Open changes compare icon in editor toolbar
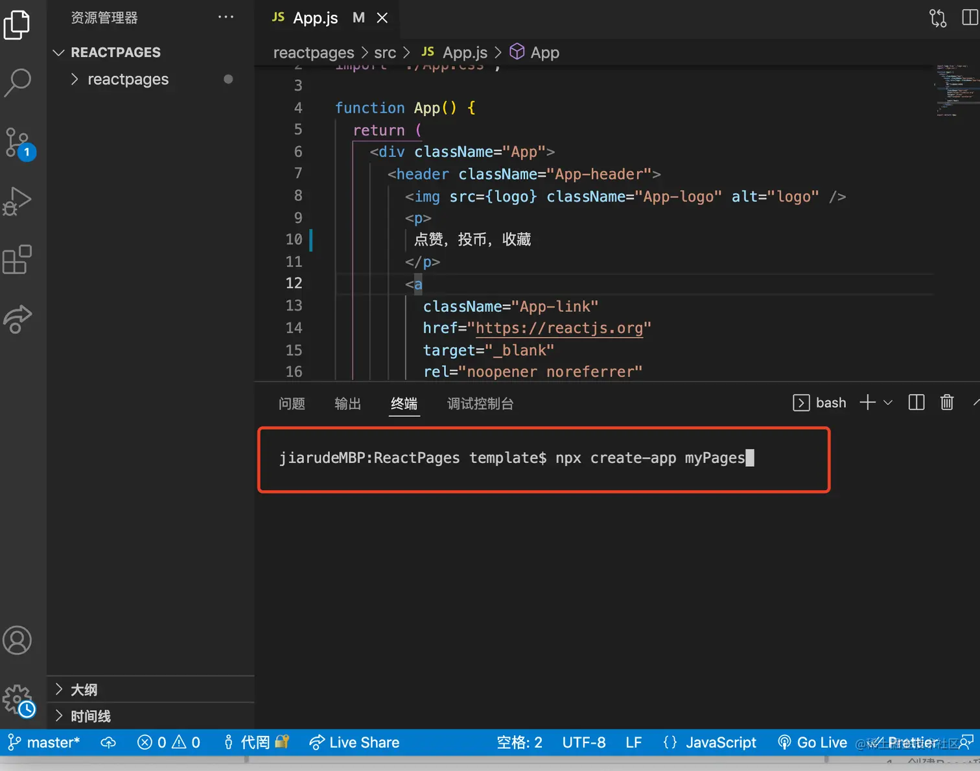The image size is (980, 771). (x=937, y=18)
